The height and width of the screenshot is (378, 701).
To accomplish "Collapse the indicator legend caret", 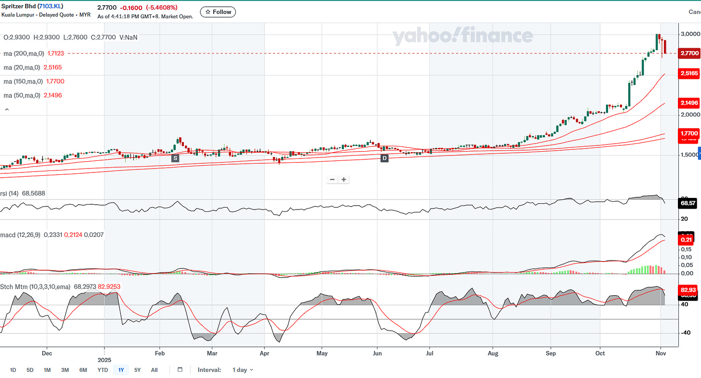I will pos(7,110).
